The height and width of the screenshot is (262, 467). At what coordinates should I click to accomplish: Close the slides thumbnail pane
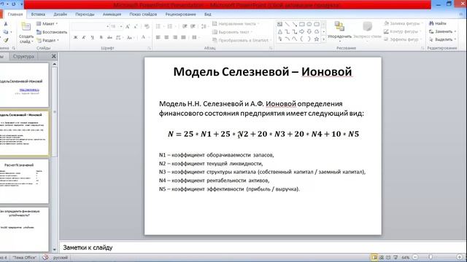(x=53, y=56)
